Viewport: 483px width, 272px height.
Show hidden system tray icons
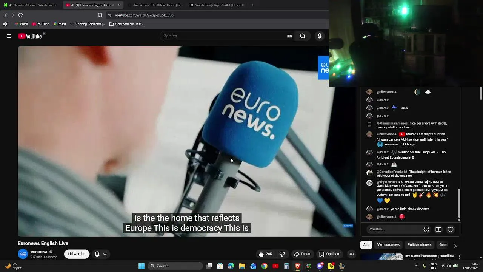pos(416,266)
